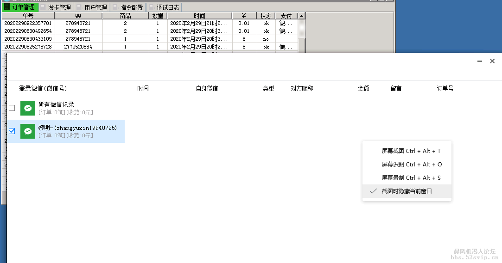Viewport: 502px width, 263px height.
Task: Choose 屏幕截图 Ctrl + Alt + T
Action: [407, 151]
